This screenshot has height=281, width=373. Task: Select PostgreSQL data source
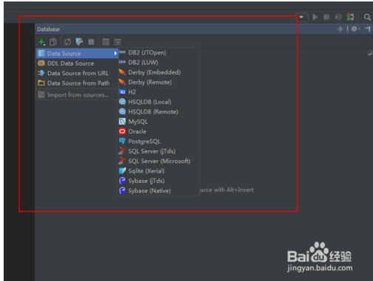click(x=158, y=142)
